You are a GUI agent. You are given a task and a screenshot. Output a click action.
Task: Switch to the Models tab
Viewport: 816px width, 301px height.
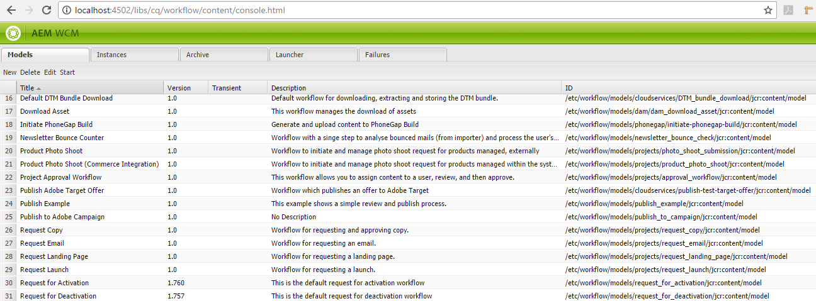(x=45, y=55)
